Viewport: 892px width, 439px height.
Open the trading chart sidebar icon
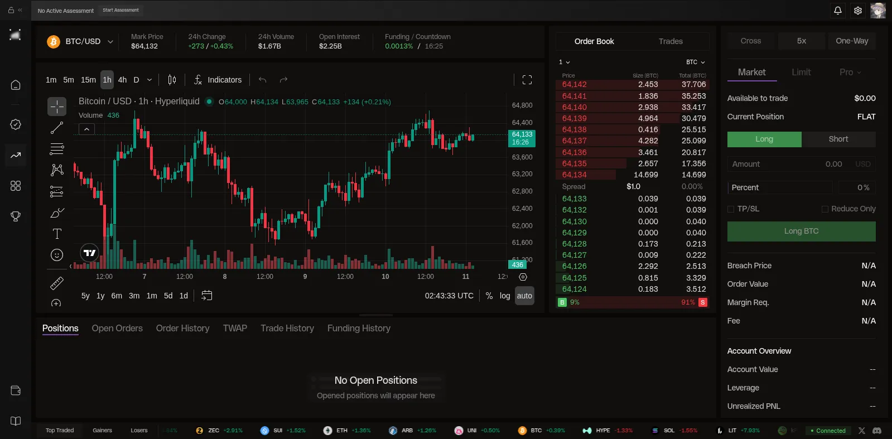[x=16, y=155]
